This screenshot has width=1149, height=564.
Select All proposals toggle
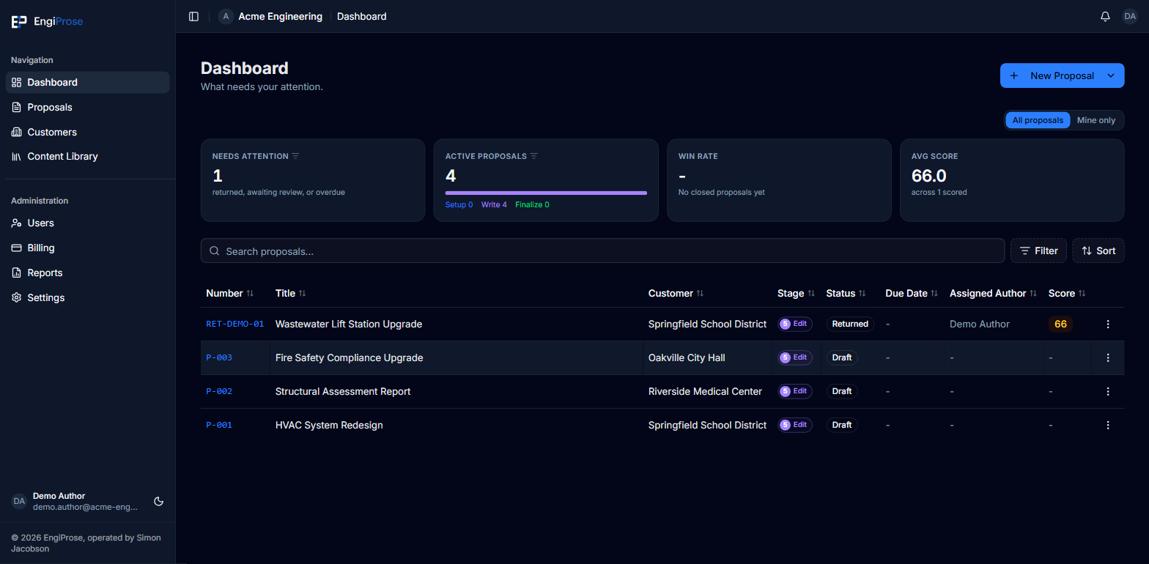point(1038,120)
